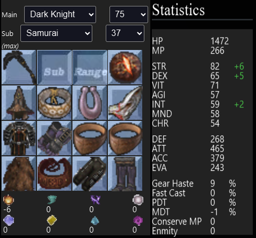The width and height of the screenshot is (256, 238).
Task: Select the purple boots feet slot
Action: click(x=125, y=174)
